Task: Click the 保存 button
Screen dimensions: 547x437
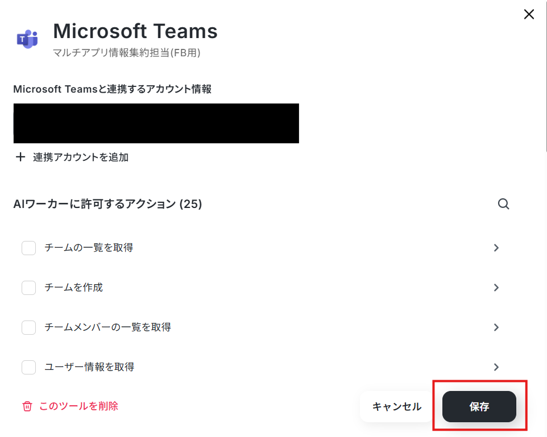Action: point(479,407)
